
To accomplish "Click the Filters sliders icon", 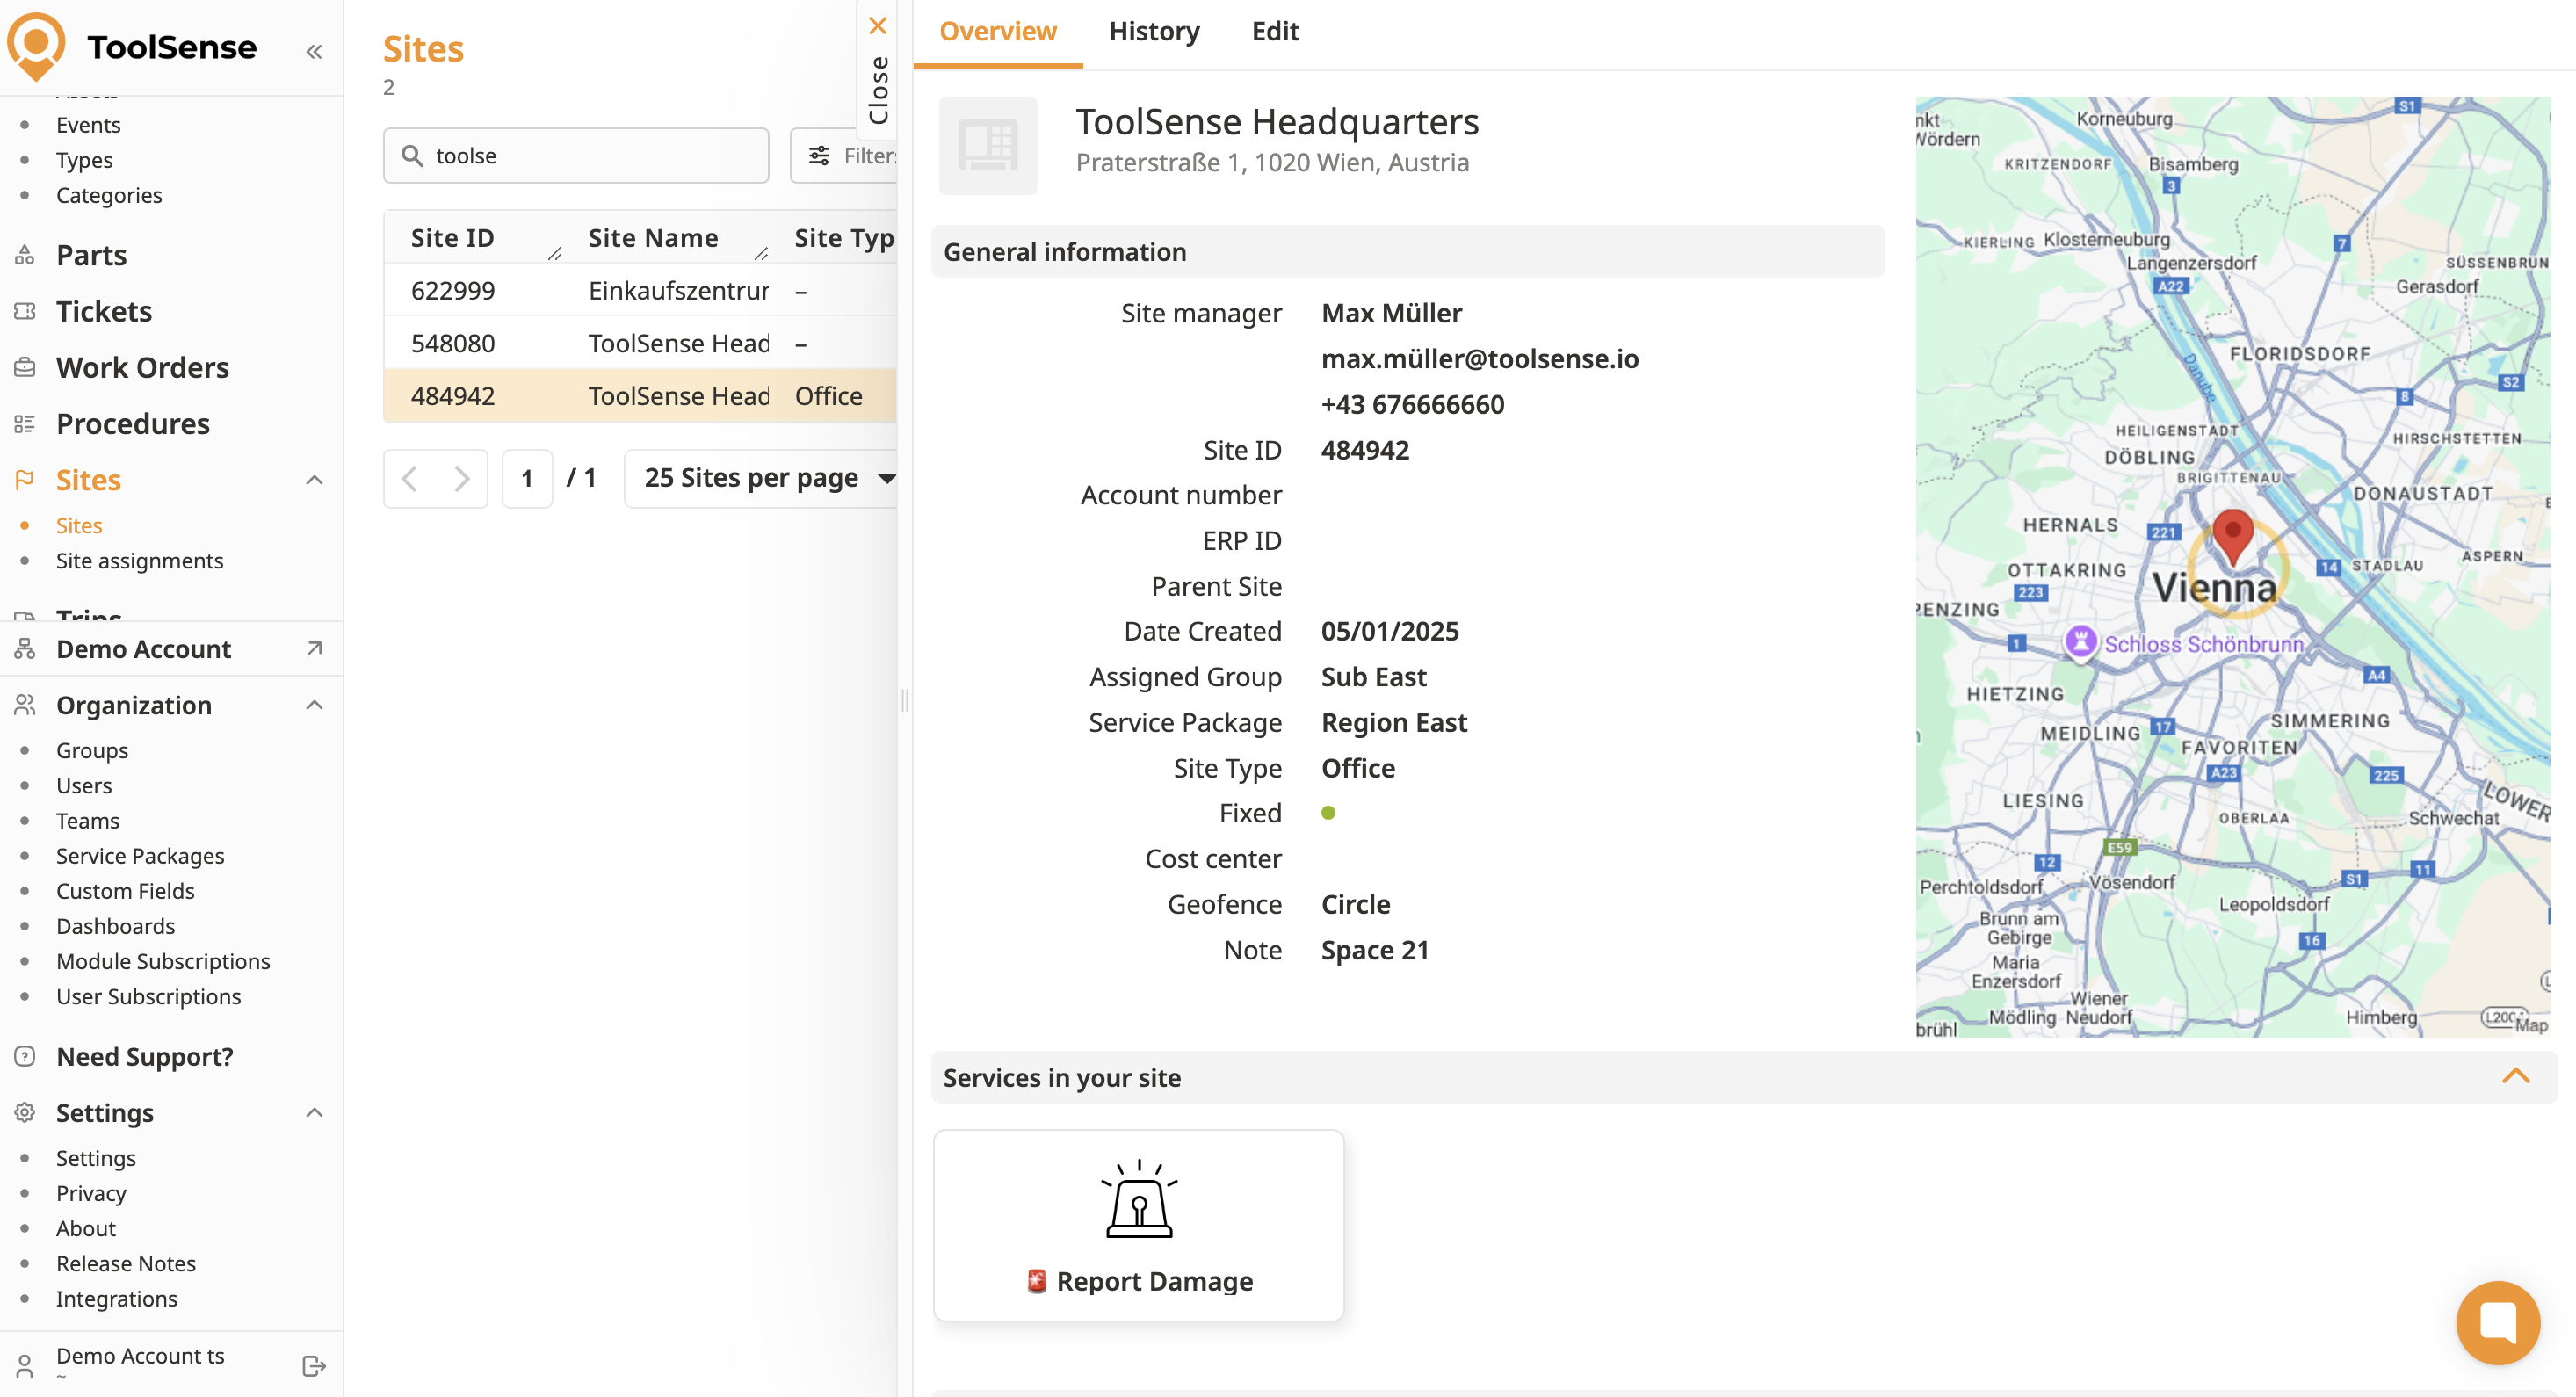I will click(x=819, y=155).
